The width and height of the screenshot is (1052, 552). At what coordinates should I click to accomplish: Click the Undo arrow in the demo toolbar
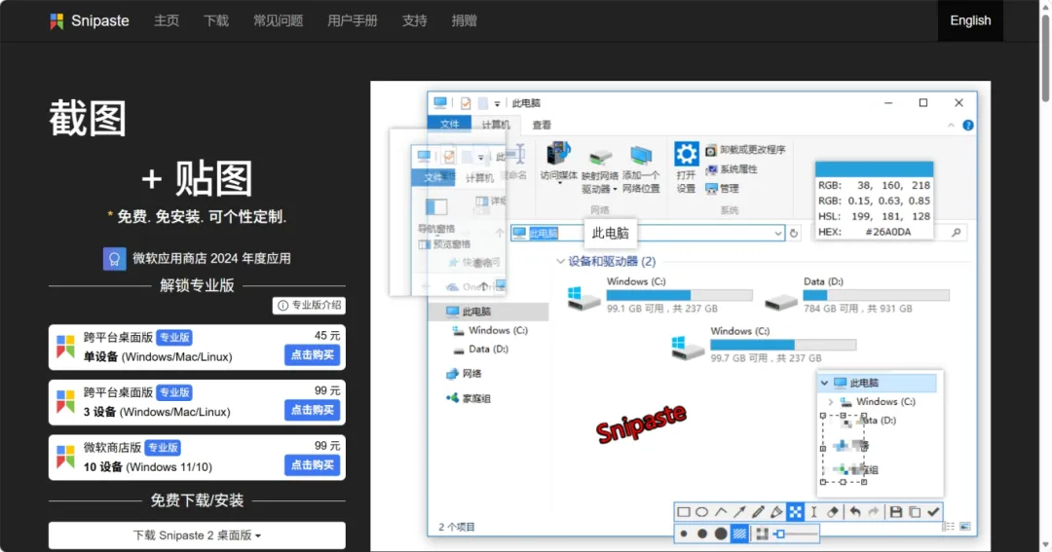tap(855, 512)
